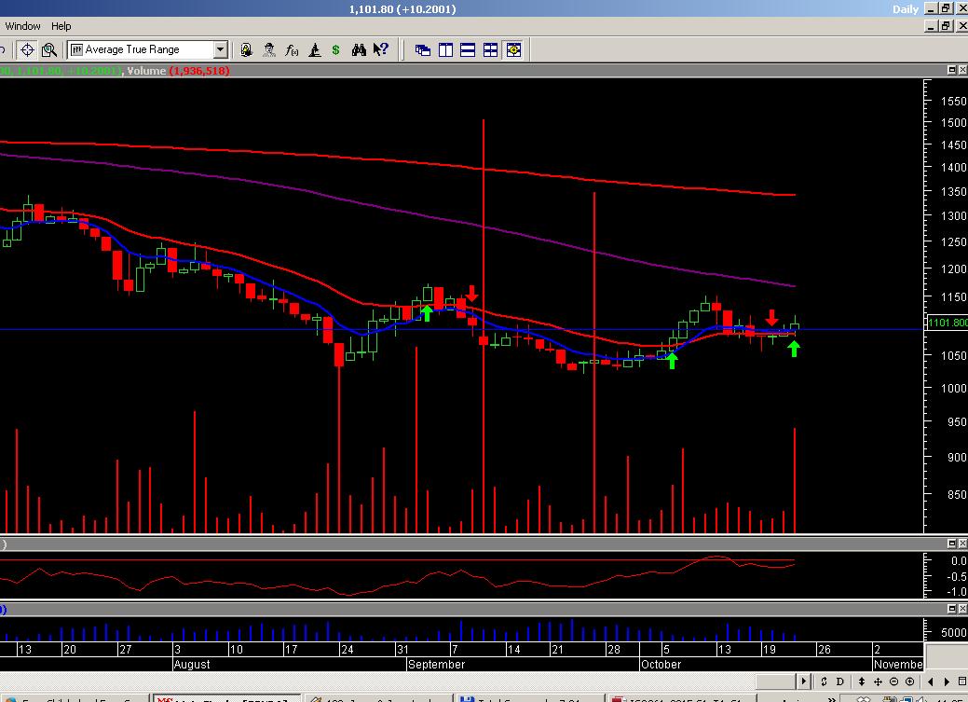The width and height of the screenshot is (968, 702).
Task: Maximize the oscillator indicator pane
Action: pyautogui.click(x=952, y=543)
